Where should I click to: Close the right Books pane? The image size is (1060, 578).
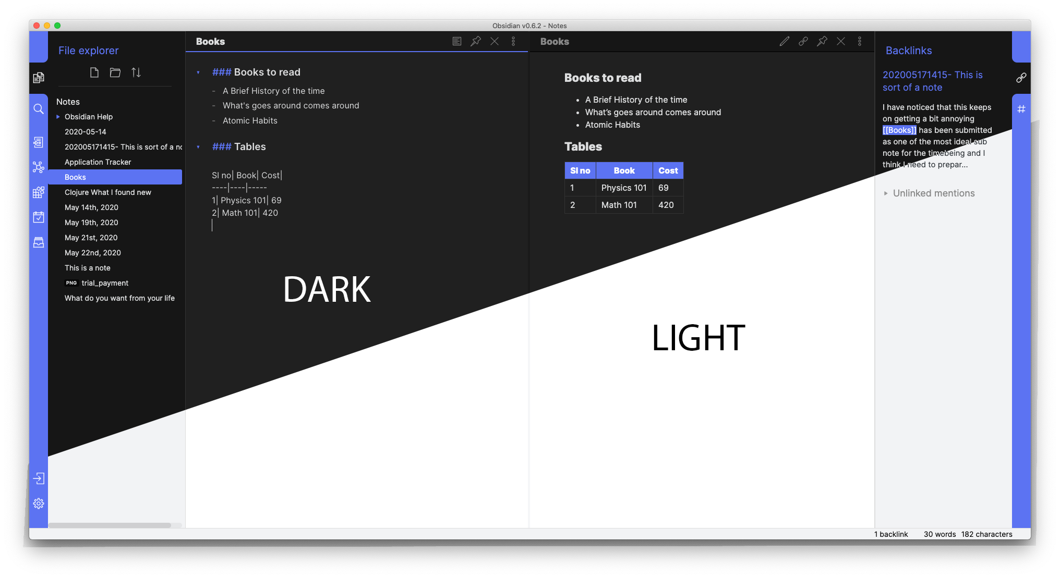(x=841, y=41)
